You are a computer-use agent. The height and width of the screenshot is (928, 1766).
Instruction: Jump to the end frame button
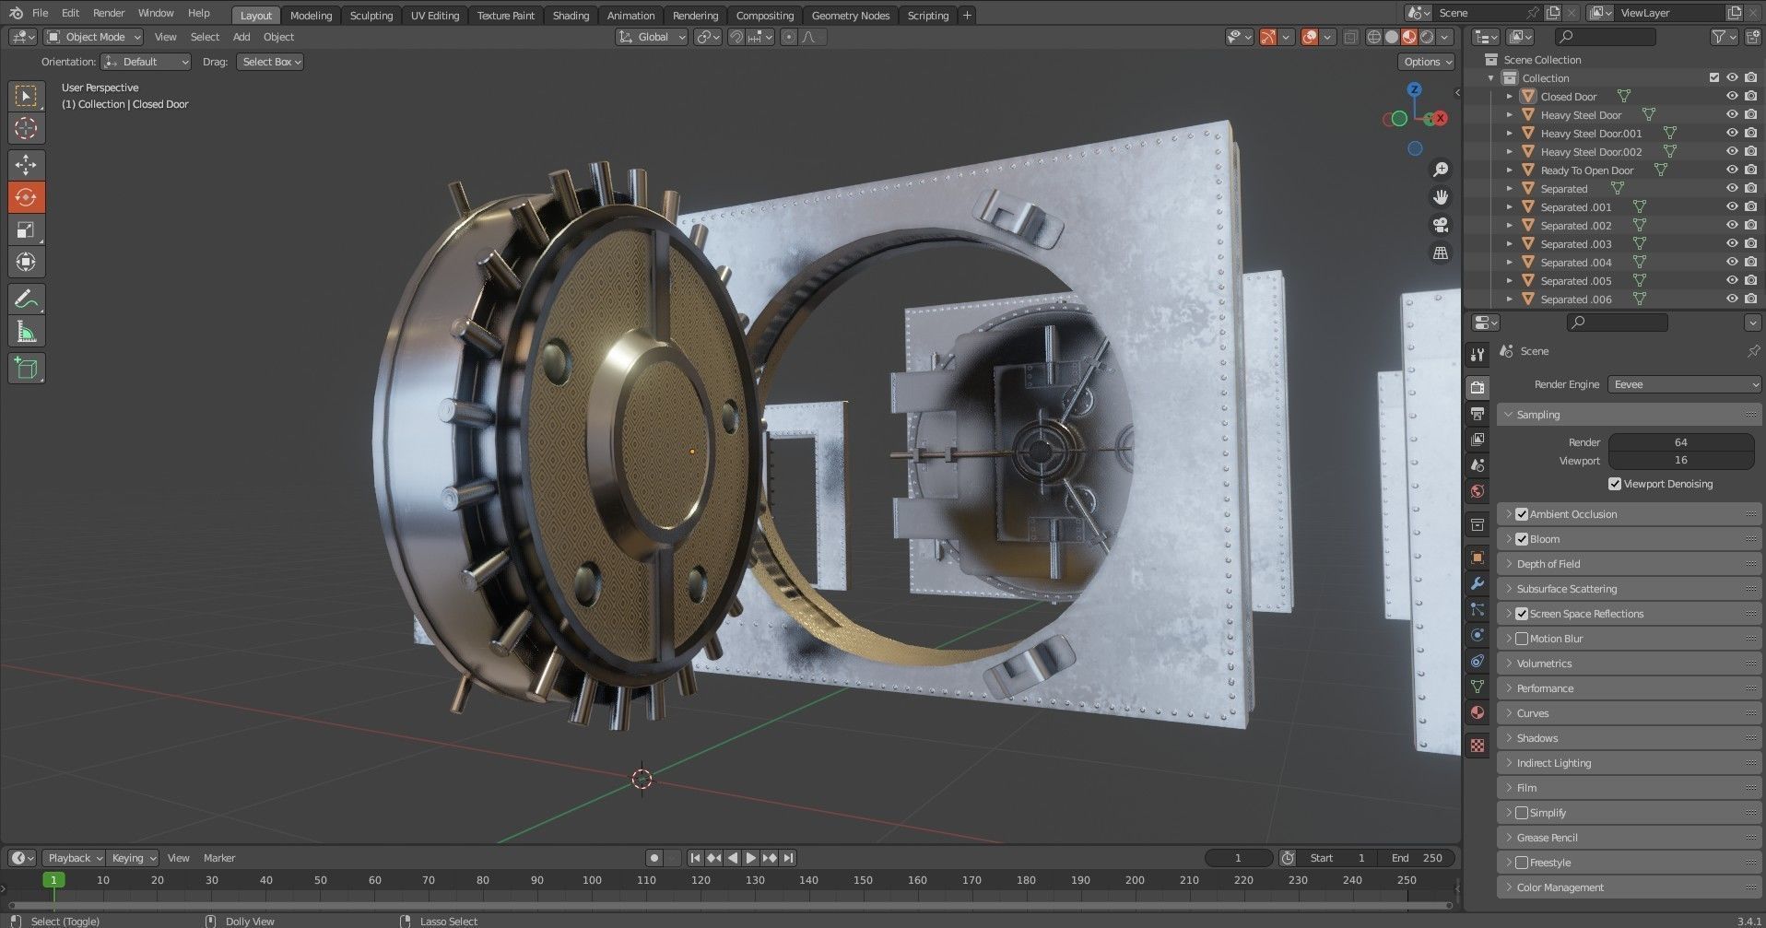pos(789,858)
